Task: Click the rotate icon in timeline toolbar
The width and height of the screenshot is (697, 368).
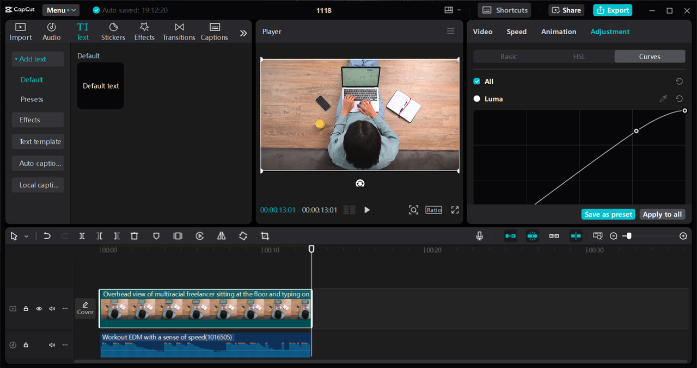Action: 243,236
